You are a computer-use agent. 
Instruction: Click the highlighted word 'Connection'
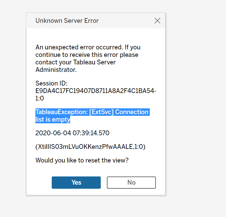(132, 112)
